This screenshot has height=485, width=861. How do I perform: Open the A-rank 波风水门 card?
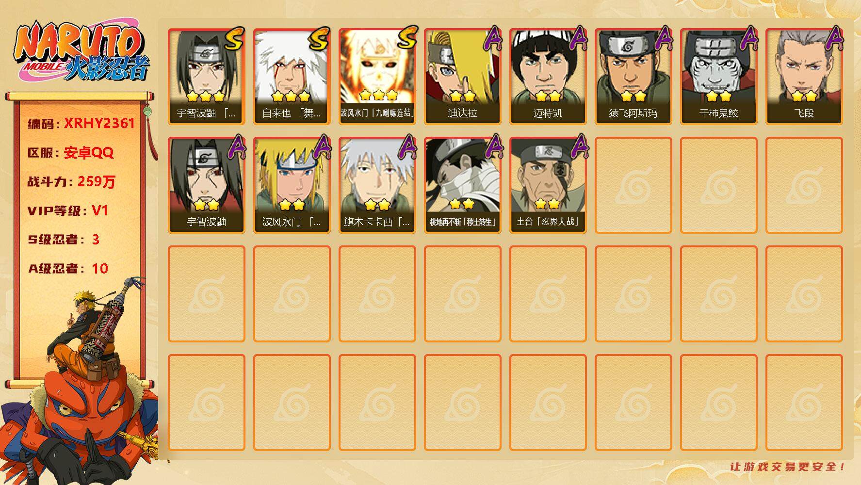(292, 185)
